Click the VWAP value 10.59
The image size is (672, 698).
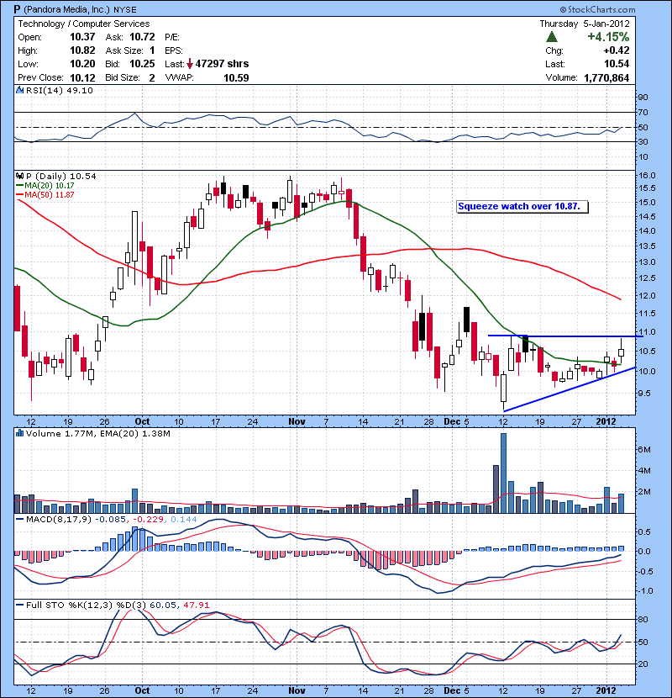(x=236, y=78)
